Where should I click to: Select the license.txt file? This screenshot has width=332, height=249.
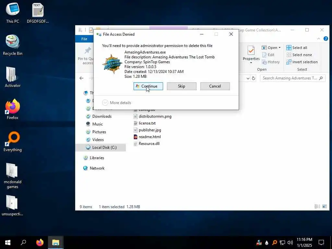pos(145,123)
